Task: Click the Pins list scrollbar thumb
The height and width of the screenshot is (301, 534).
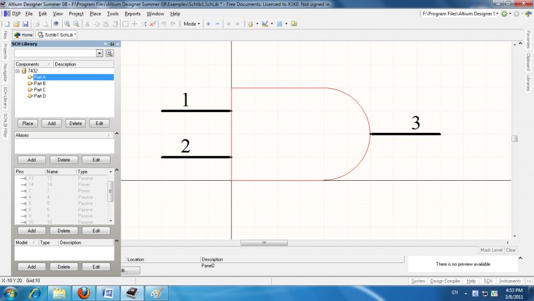Action: 110,191
